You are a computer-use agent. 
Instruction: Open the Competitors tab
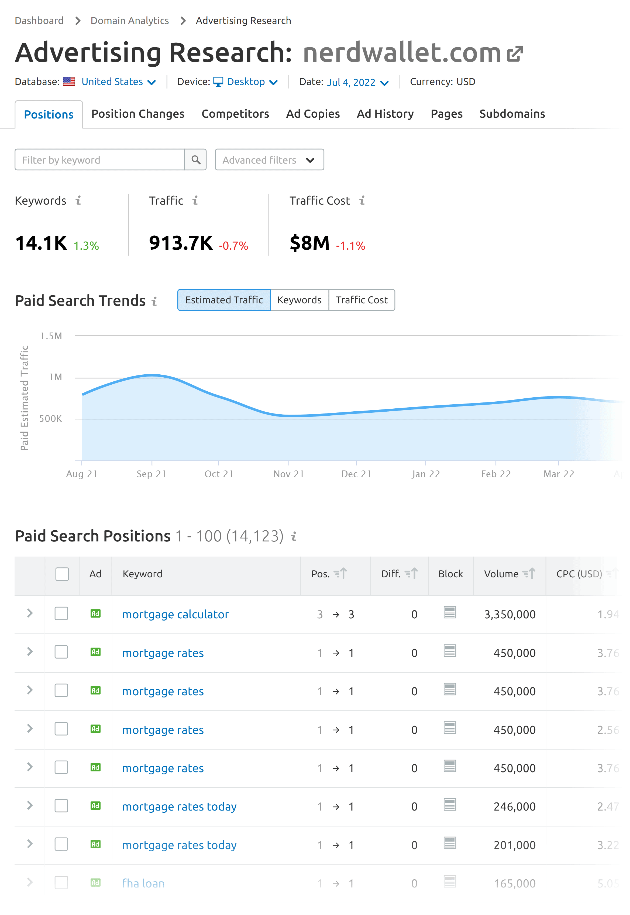(x=235, y=114)
